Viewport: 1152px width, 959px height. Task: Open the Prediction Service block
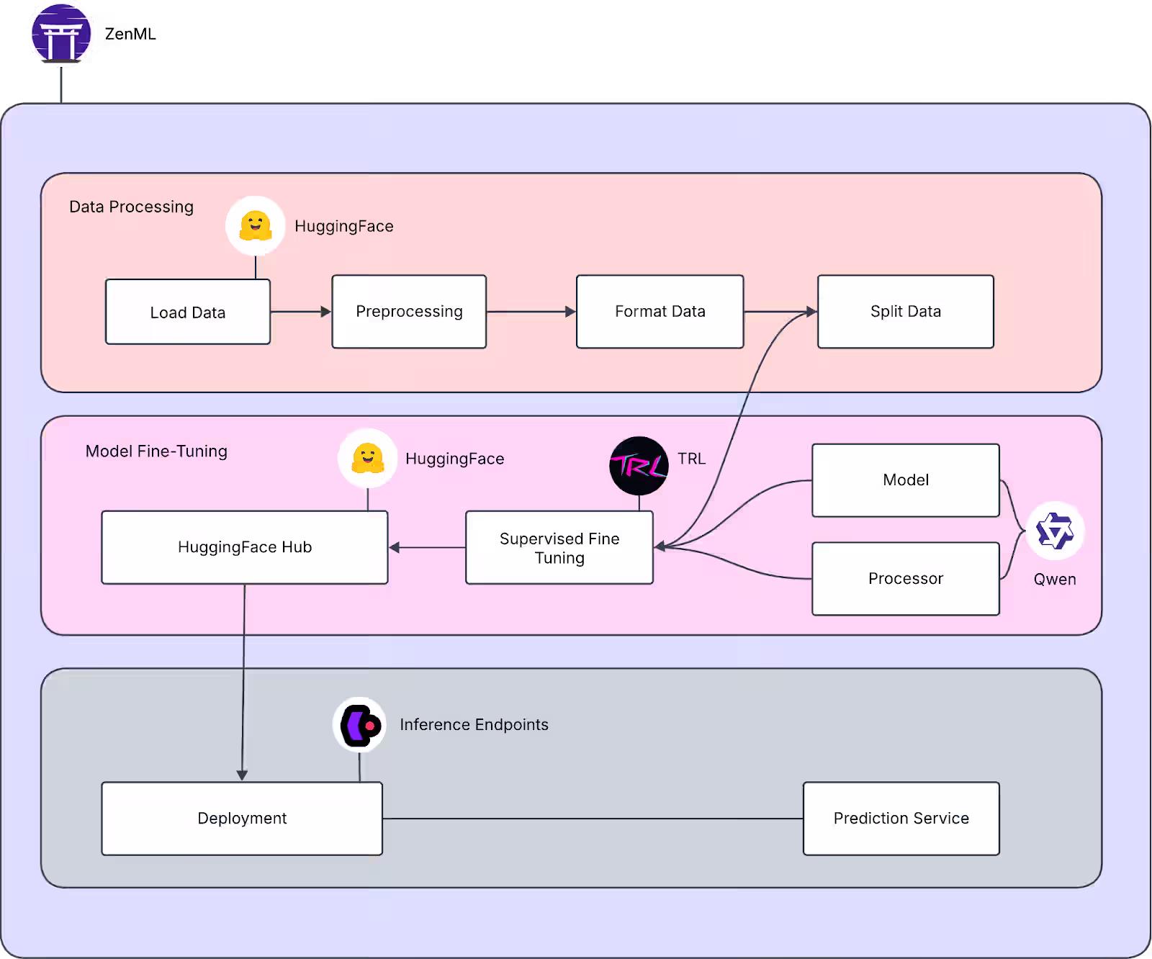click(901, 818)
